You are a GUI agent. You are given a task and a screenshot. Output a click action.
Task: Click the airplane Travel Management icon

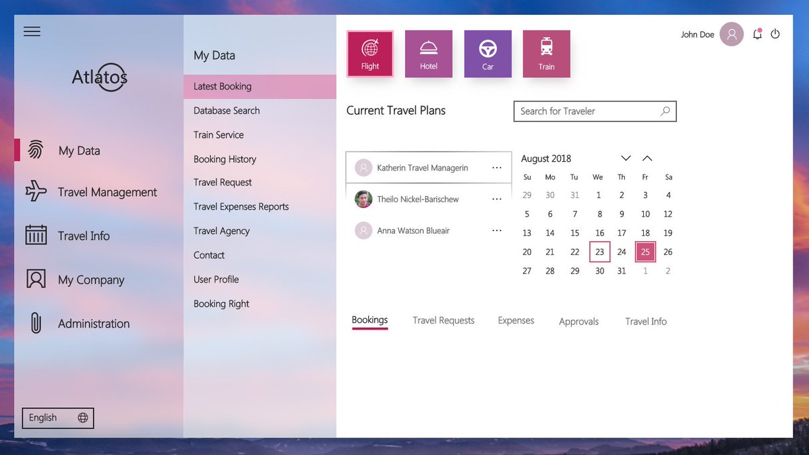pos(36,191)
